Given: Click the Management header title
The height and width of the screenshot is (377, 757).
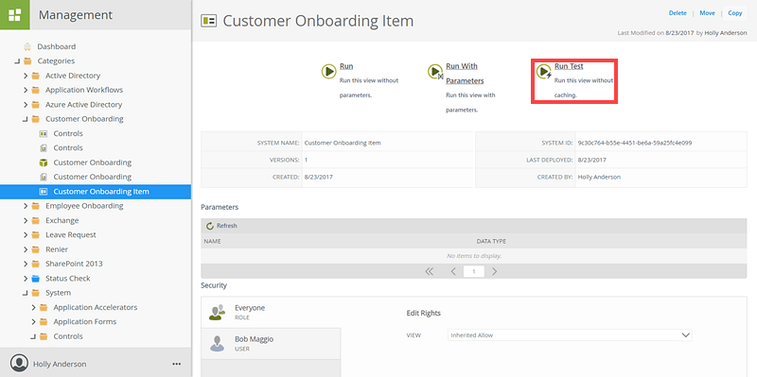Looking at the screenshot, I should [76, 15].
